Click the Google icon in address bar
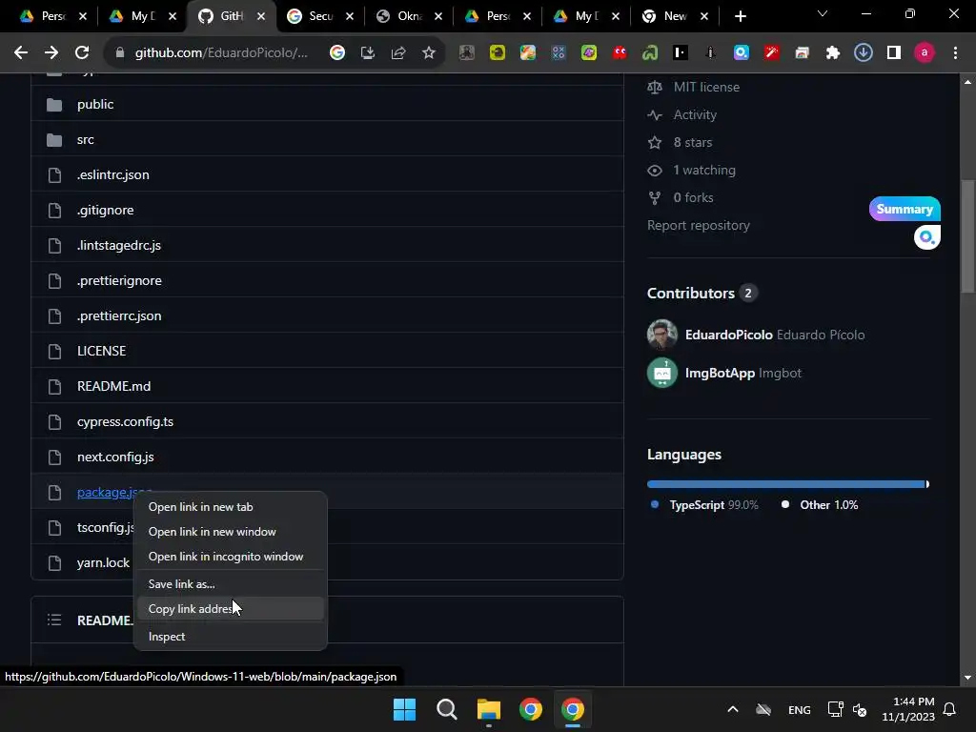 click(x=337, y=53)
